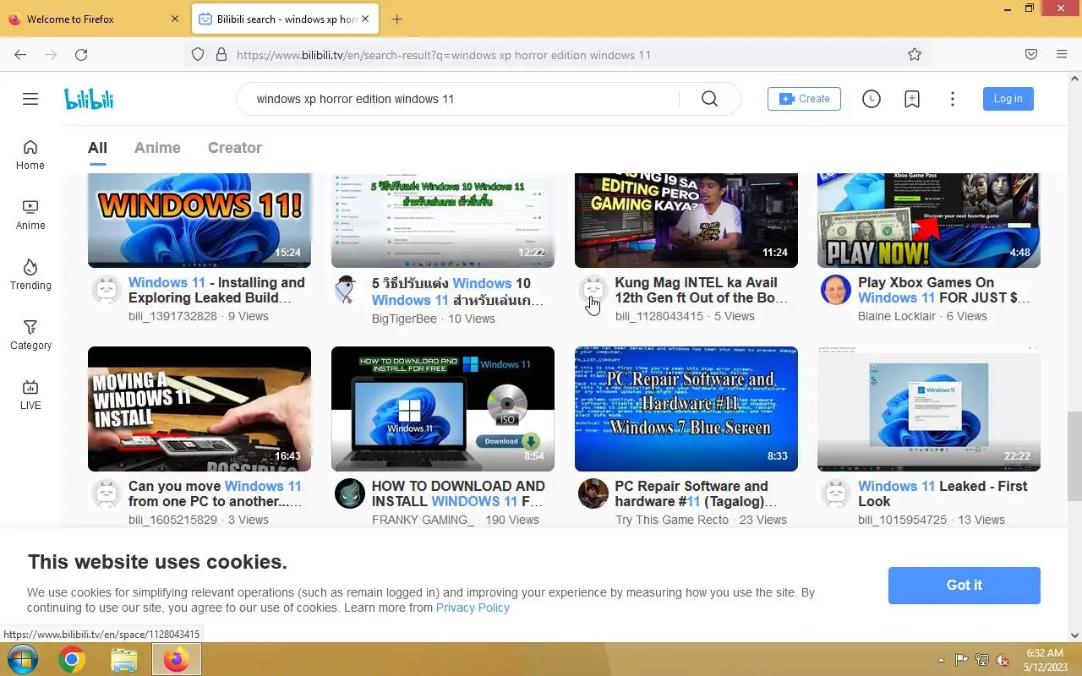
Task: Launch Chrome from the taskbar
Action: pyautogui.click(x=72, y=659)
